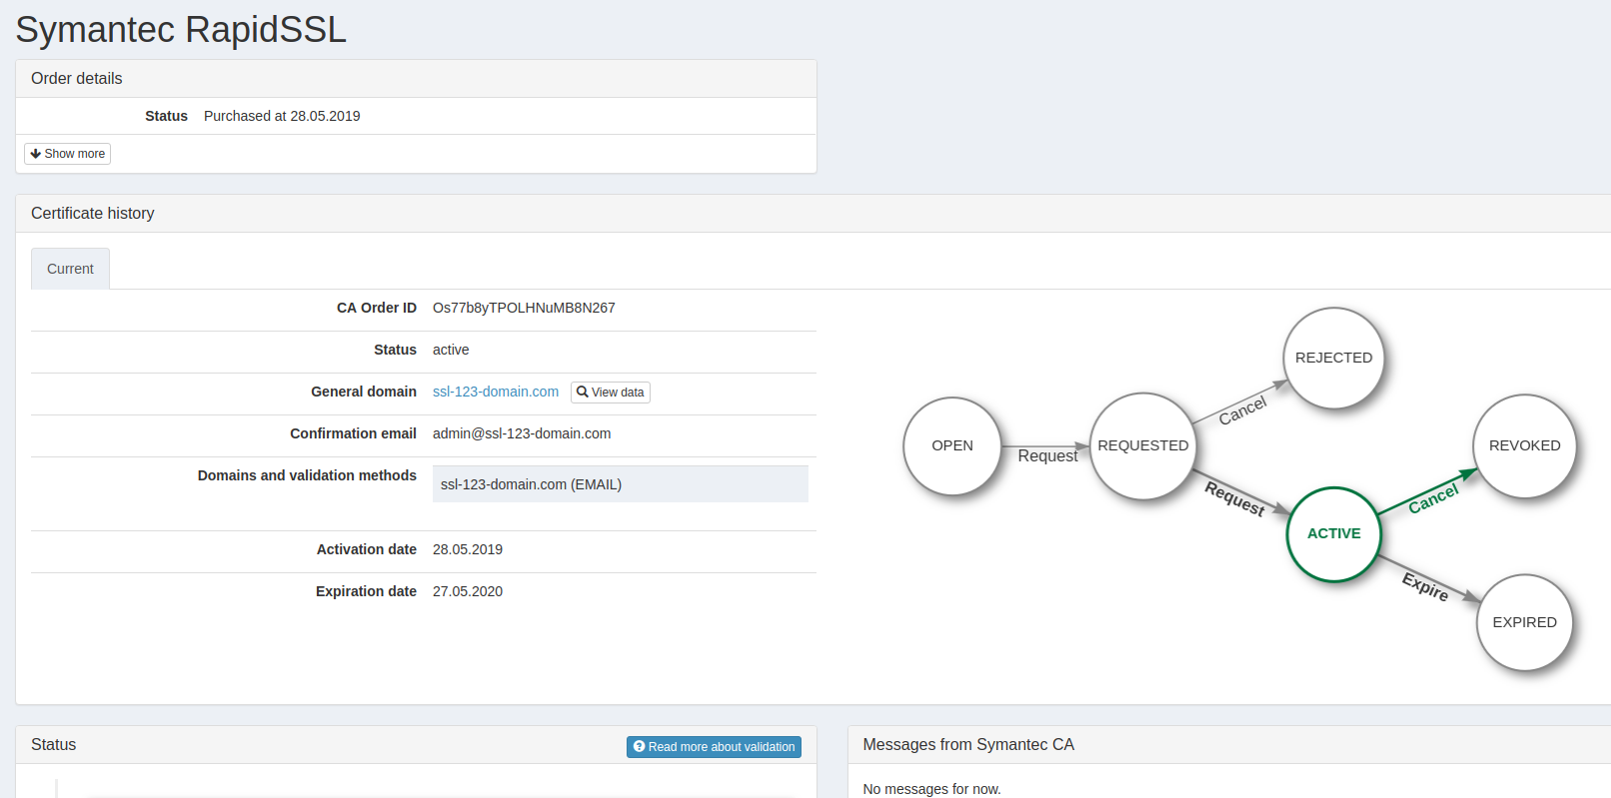Screen dimensions: 1611x798
Task: Click the 'active' certificate status value
Action: click(x=451, y=350)
